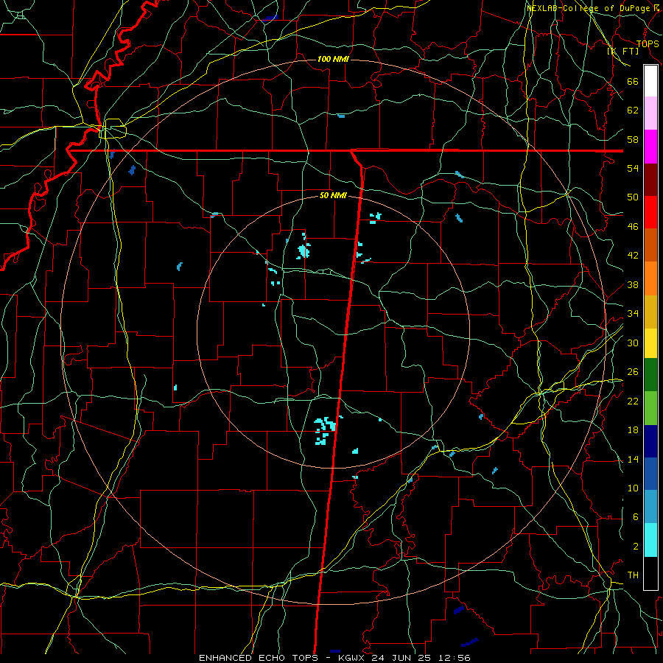The height and width of the screenshot is (663, 663).
Task: Select the dark green legend swatch
Action: (x=650, y=375)
